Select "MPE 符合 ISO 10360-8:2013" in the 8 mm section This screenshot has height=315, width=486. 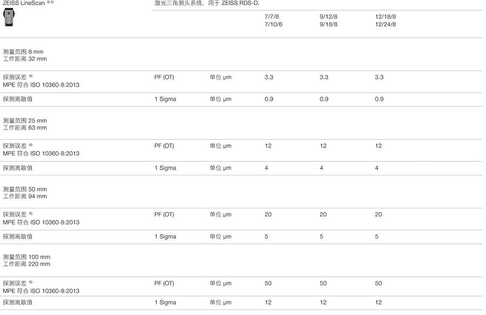pyautogui.click(x=41, y=85)
